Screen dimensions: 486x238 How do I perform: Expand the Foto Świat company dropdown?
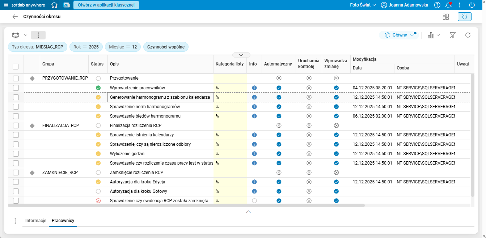363,5
